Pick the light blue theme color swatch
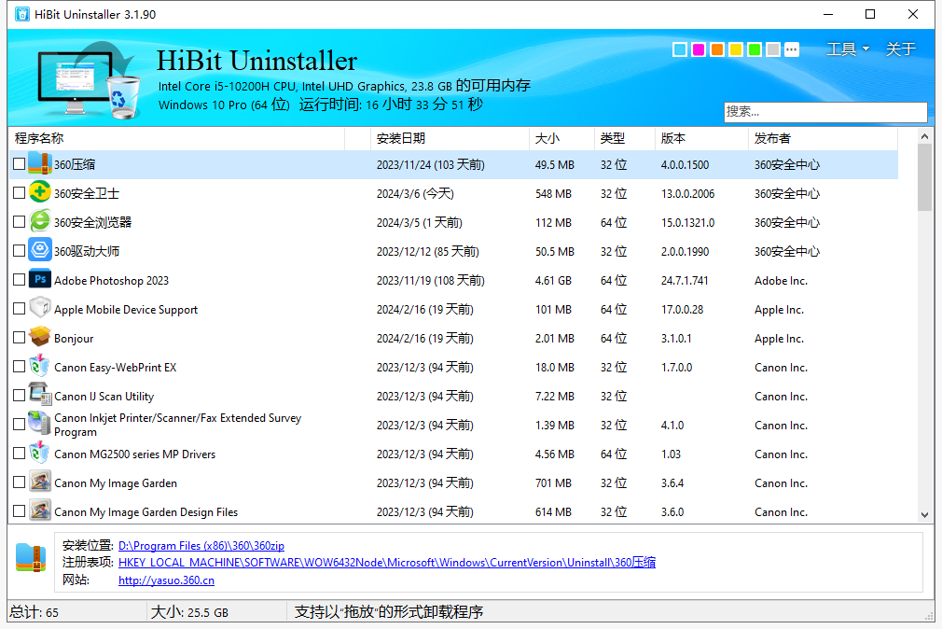This screenshot has width=942, height=629. point(680,49)
